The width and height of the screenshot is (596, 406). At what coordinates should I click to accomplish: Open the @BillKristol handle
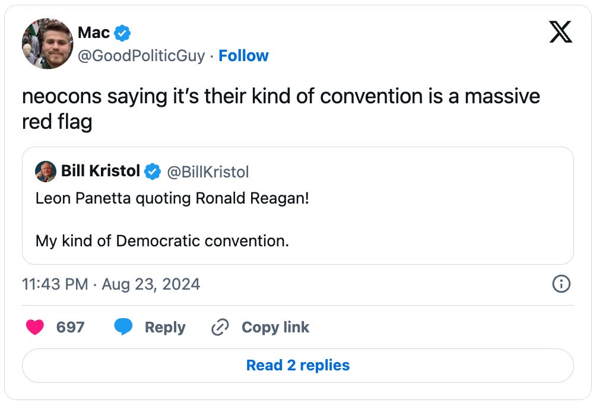208,172
